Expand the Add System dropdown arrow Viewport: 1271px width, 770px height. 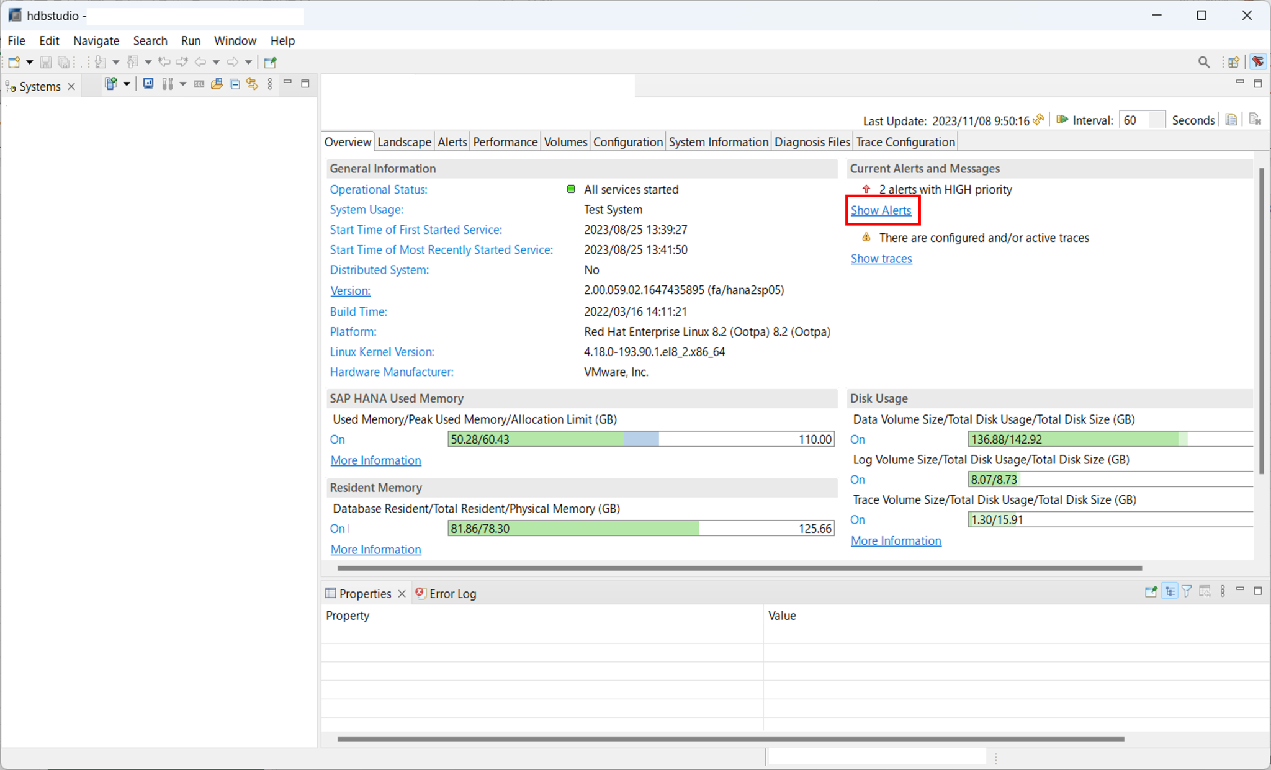tap(127, 84)
